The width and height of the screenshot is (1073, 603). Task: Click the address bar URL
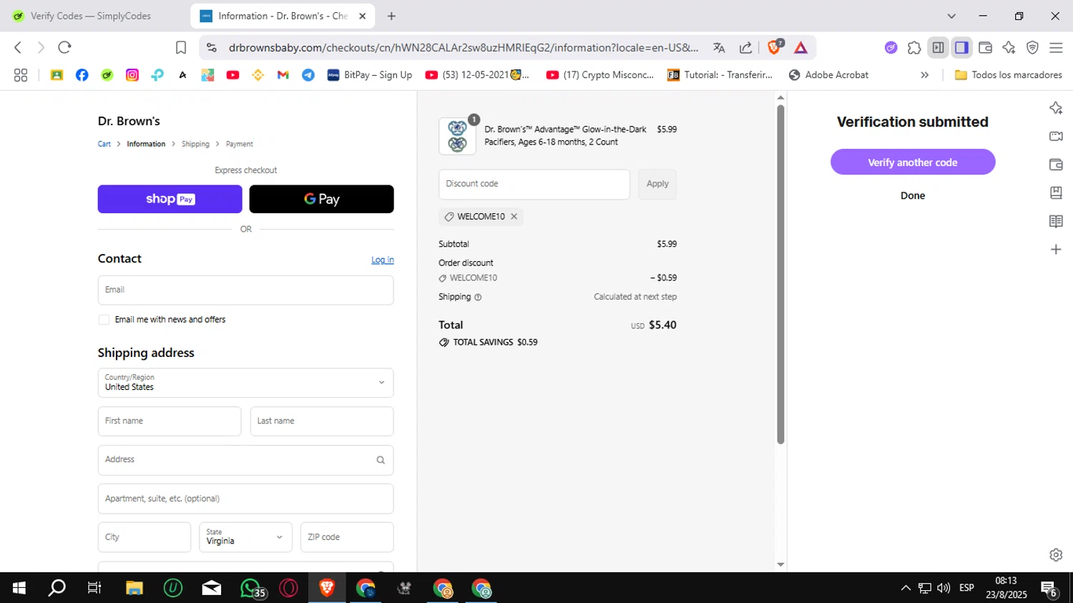pos(463,47)
